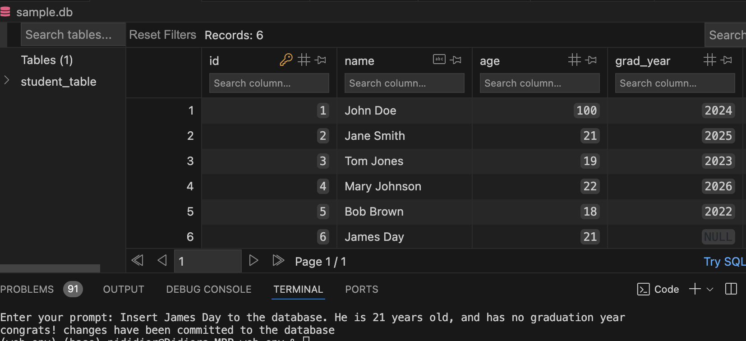The height and width of the screenshot is (341, 746).
Task: Click the number type icon in grad_year column
Action: coord(709,60)
